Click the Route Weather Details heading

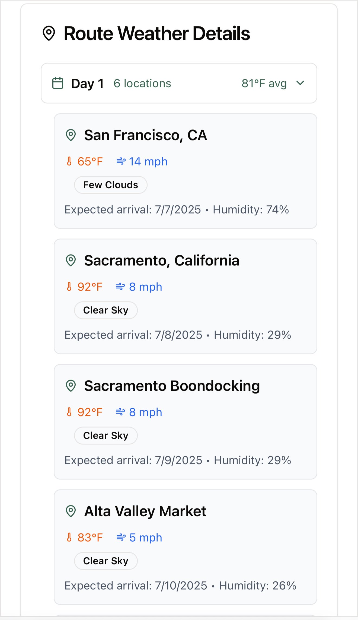(x=157, y=33)
